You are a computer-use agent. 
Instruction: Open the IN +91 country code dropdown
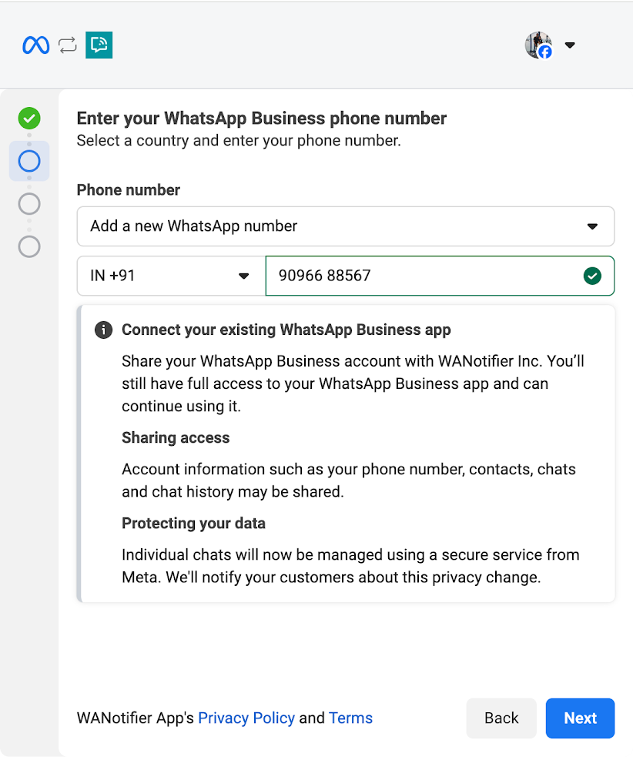[x=170, y=276]
